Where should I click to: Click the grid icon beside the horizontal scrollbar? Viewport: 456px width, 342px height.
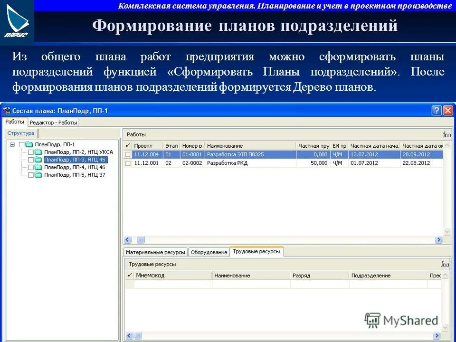click(x=140, y=239)
